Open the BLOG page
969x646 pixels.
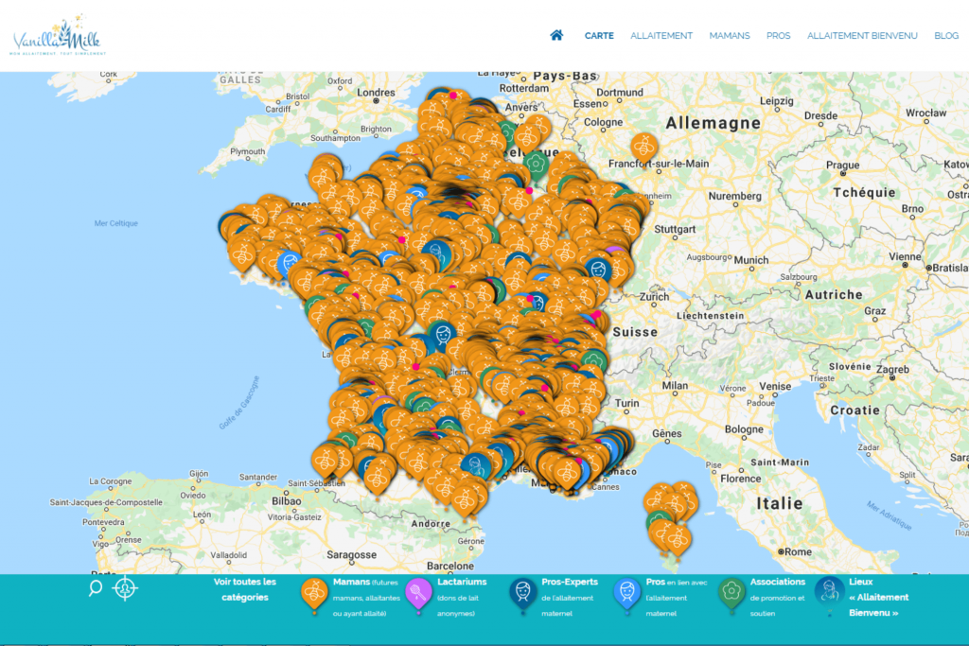tap(946, 36)
